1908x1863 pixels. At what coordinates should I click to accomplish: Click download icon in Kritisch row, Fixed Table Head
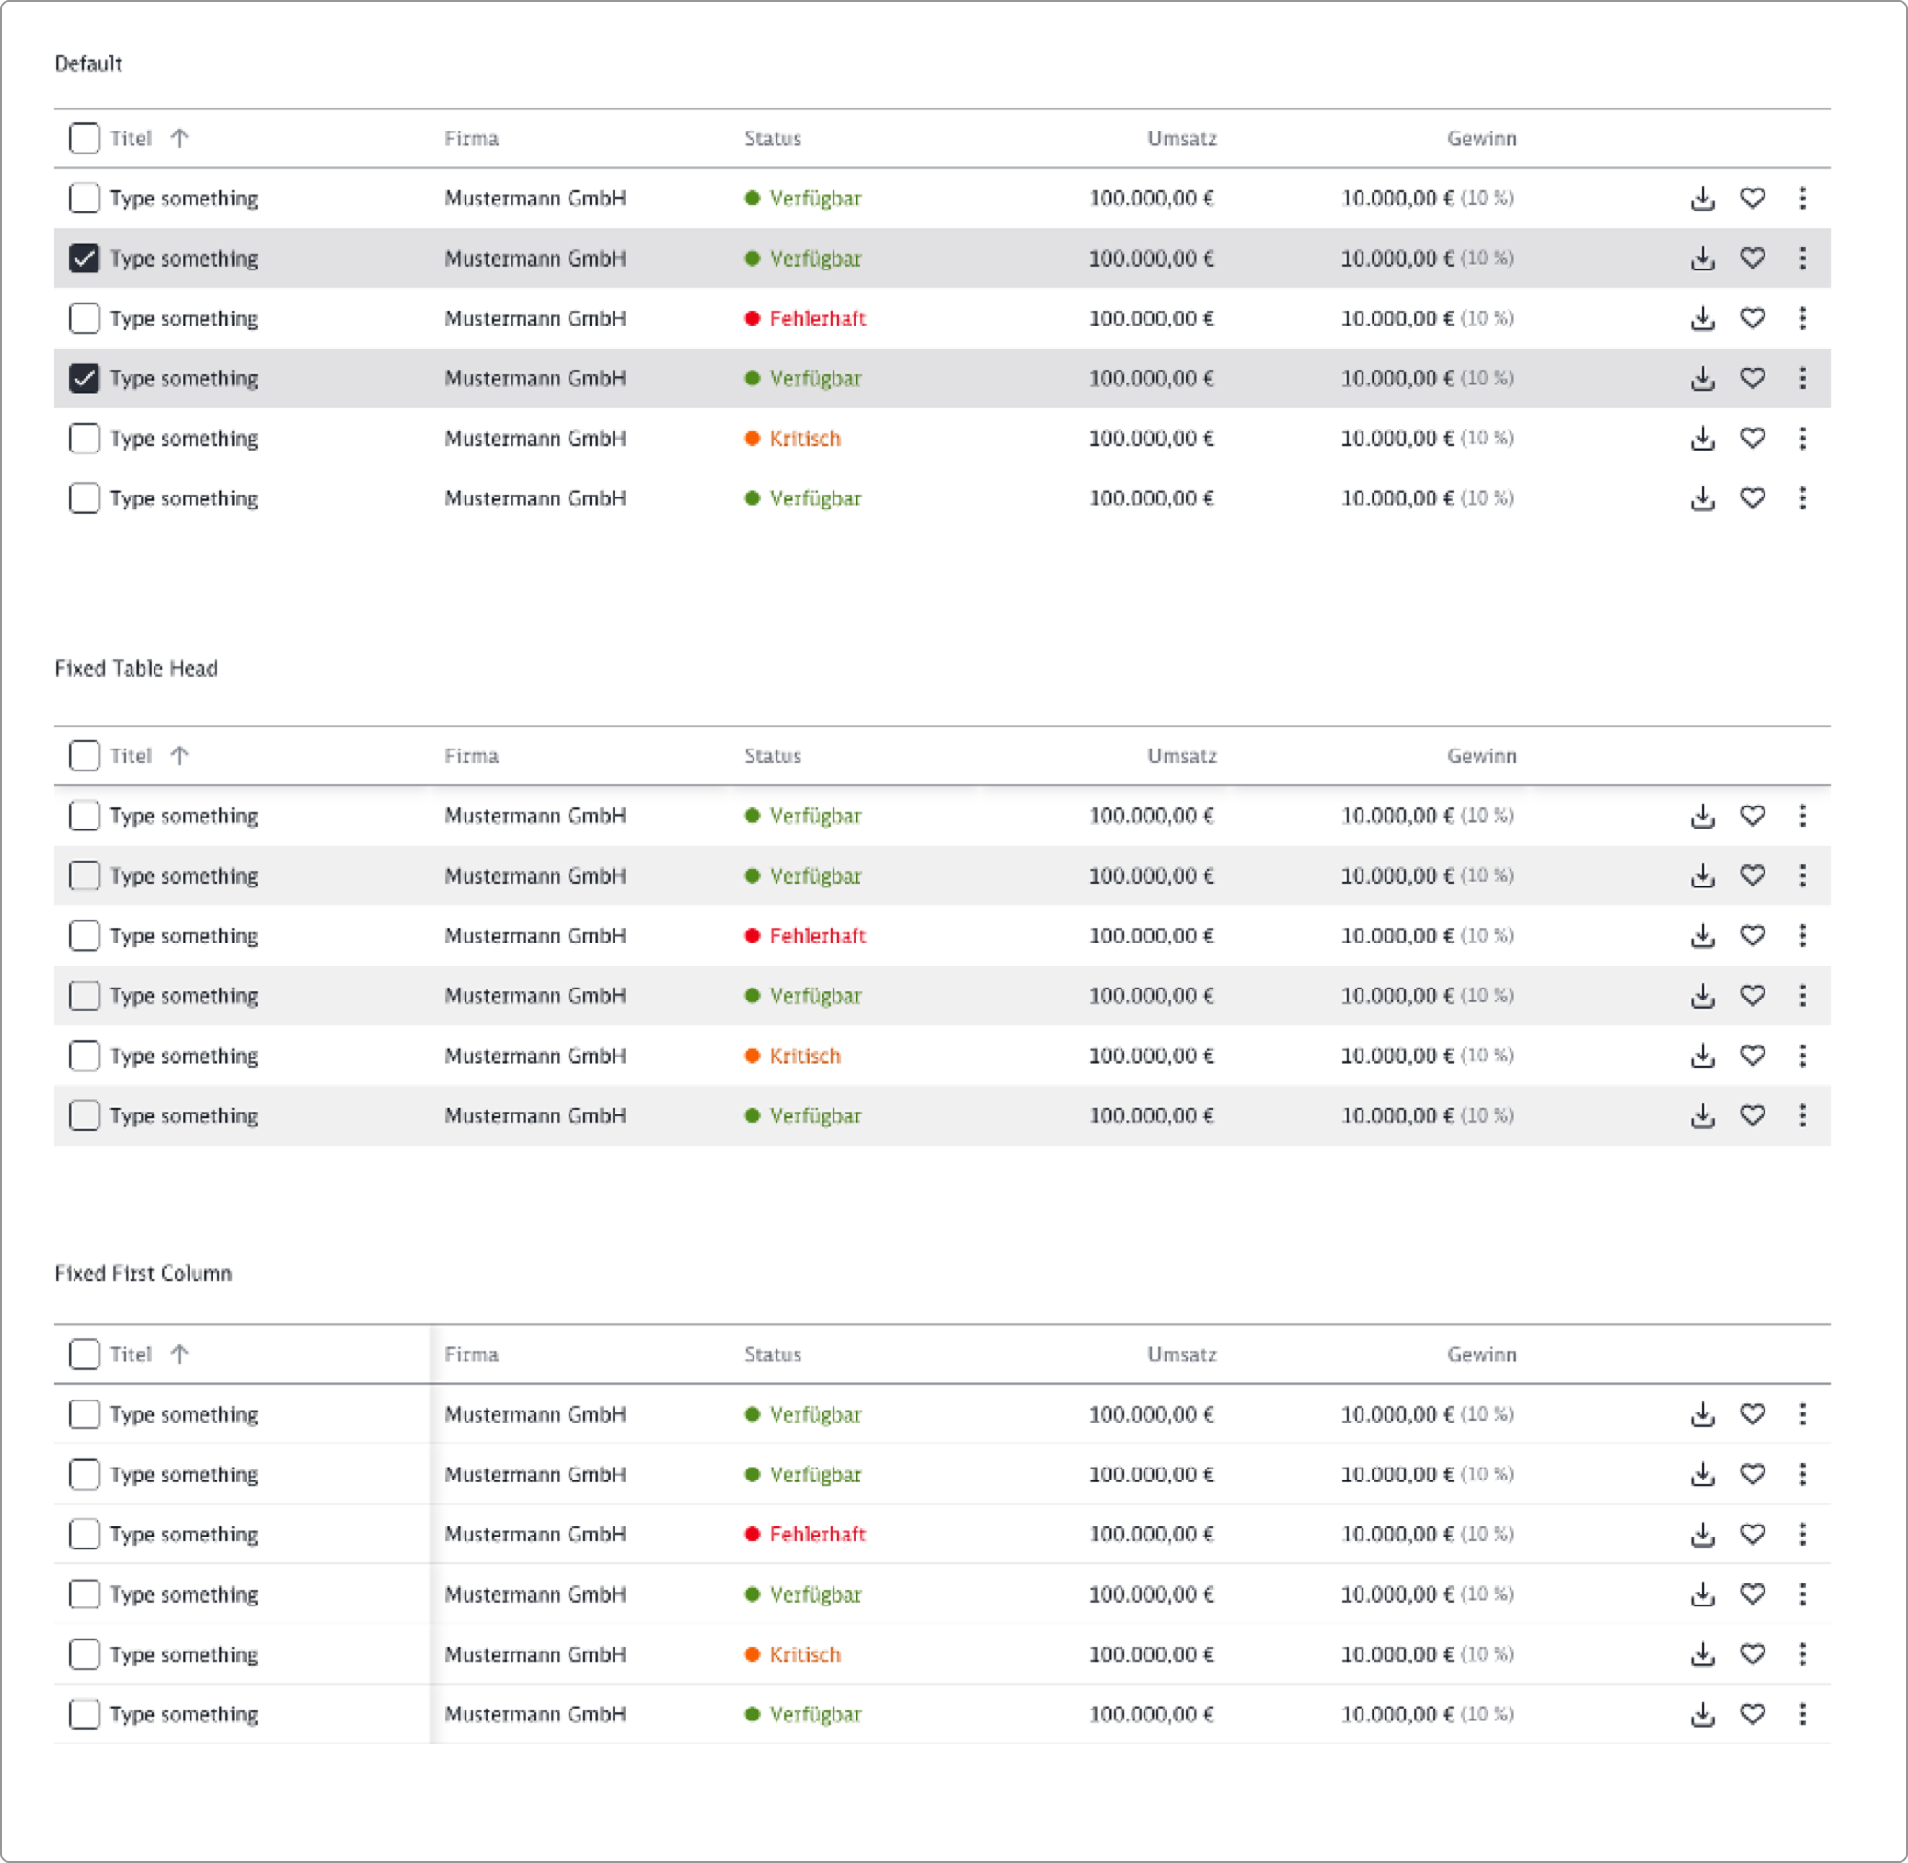click(1703, 1056)
